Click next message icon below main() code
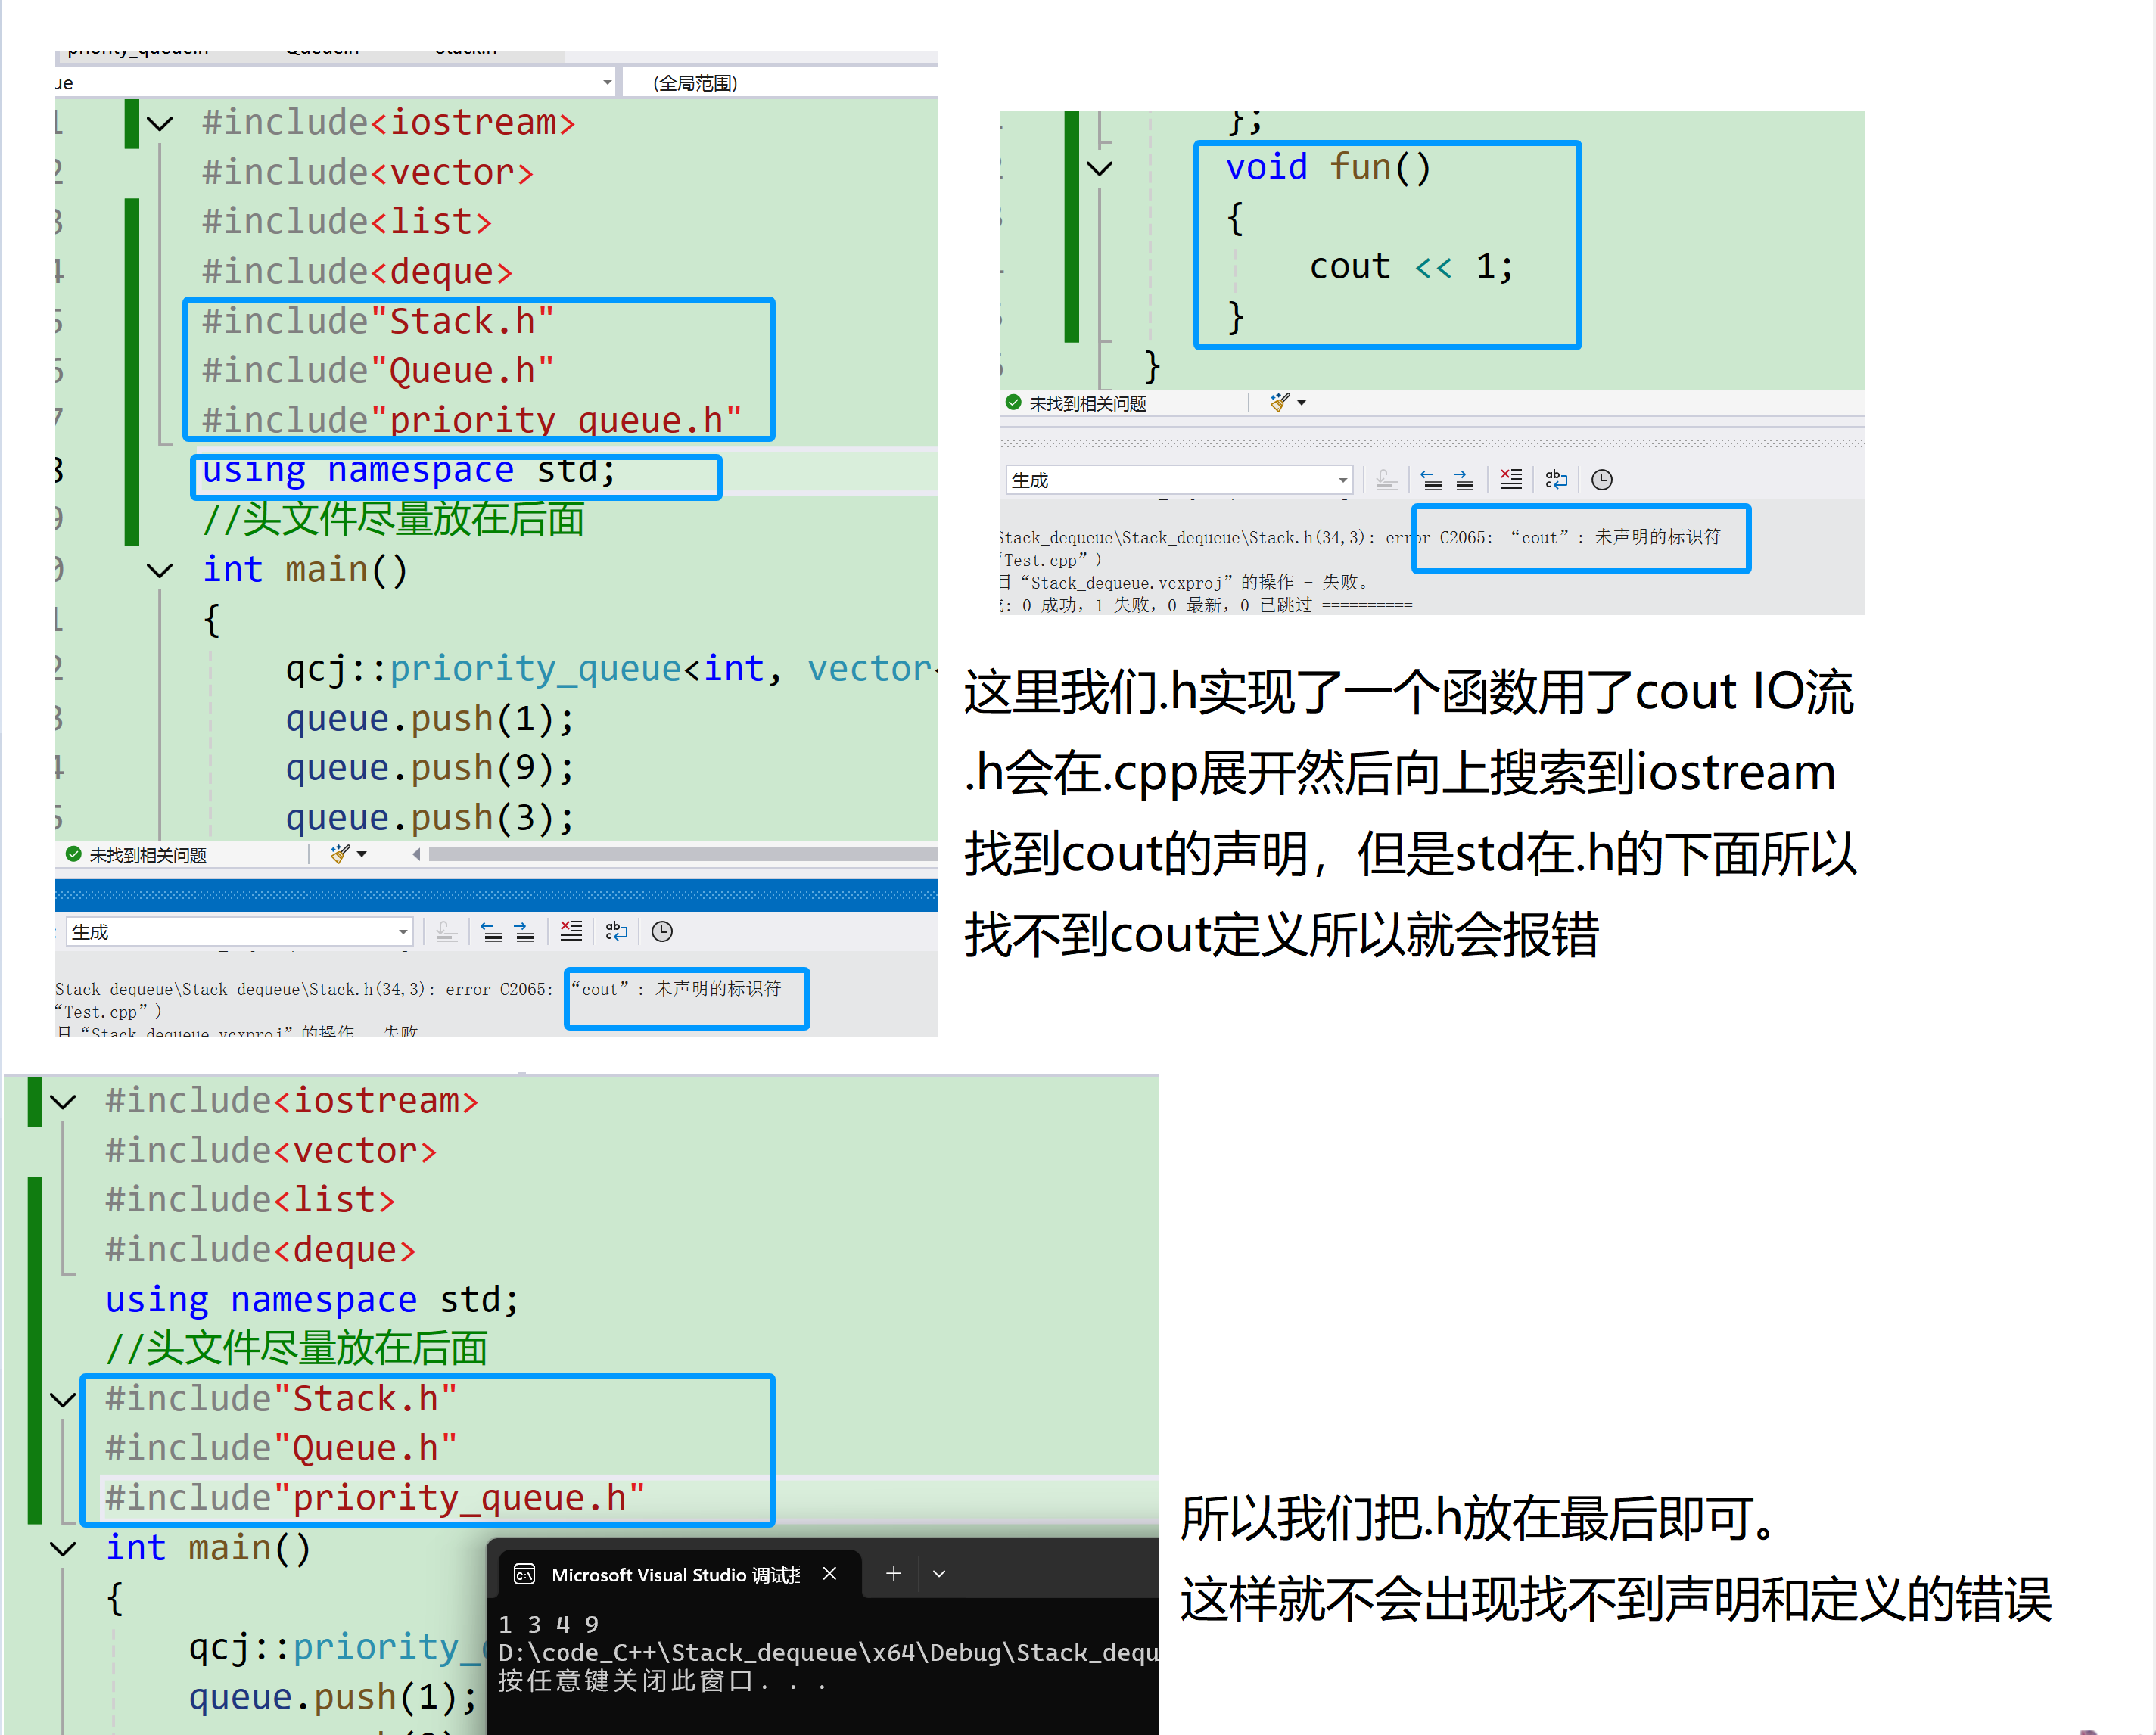The image size is (2156, 1735). click(524, 932)
